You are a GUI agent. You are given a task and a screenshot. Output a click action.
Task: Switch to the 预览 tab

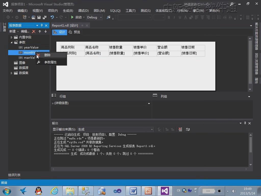tap(75, 32)
